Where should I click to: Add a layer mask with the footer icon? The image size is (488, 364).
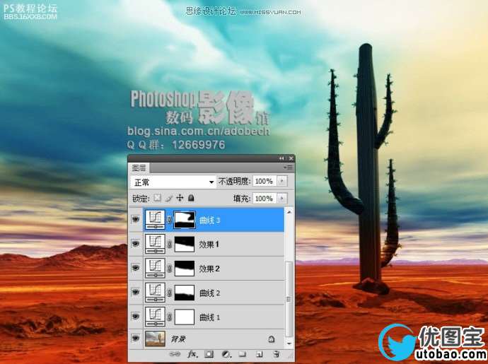tap(209, 354)
